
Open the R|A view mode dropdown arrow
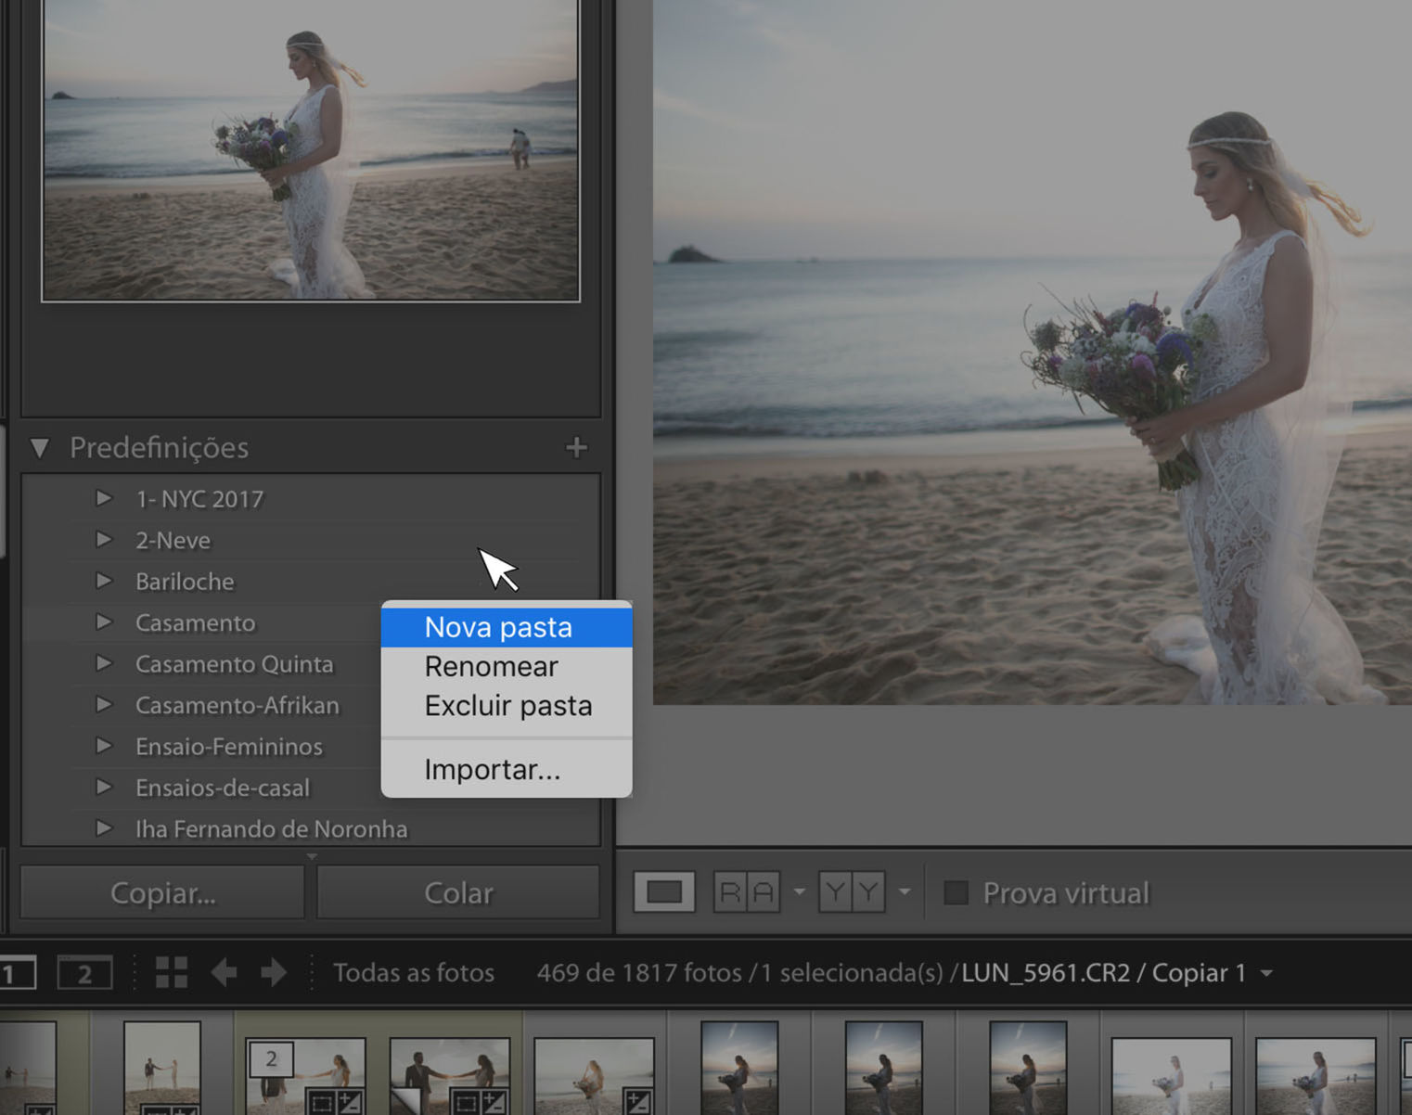pos(800,892)
